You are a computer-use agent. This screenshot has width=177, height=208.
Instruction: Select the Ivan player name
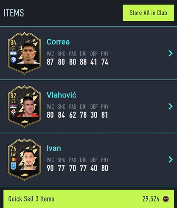click(x=54, y=148)
